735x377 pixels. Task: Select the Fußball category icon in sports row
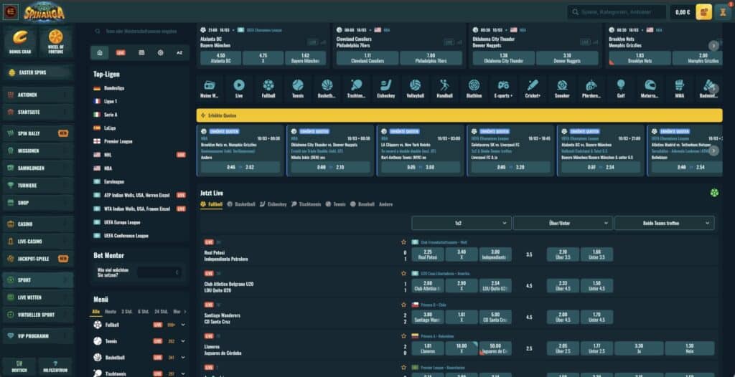(x=268, y=88)
